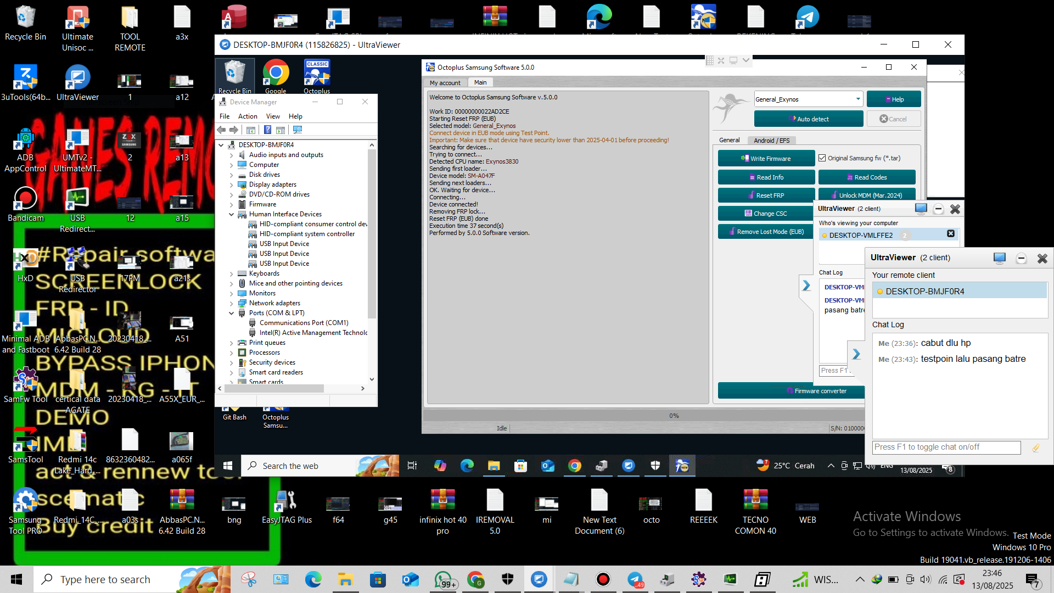Viewport: 1054px width, 593px height.
Task: Expand Keyboards node in Device Manager
Action: coord(231,273)
